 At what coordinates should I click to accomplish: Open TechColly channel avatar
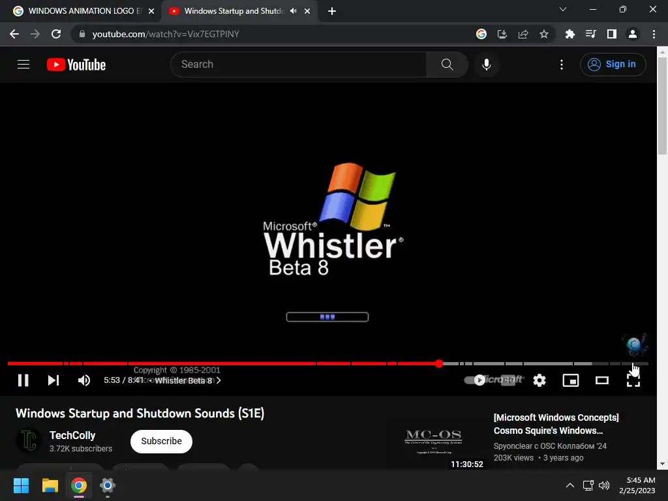pos(29,441)
